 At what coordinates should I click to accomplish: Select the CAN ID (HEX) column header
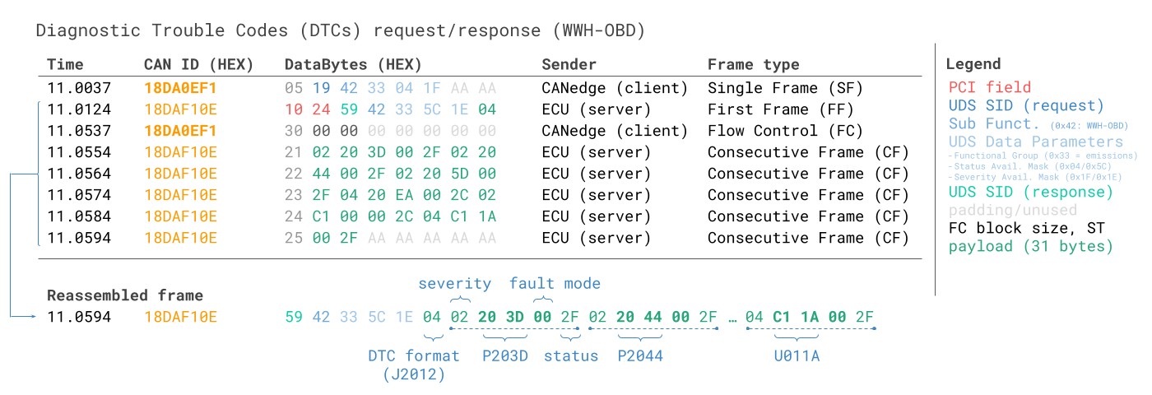198,64
